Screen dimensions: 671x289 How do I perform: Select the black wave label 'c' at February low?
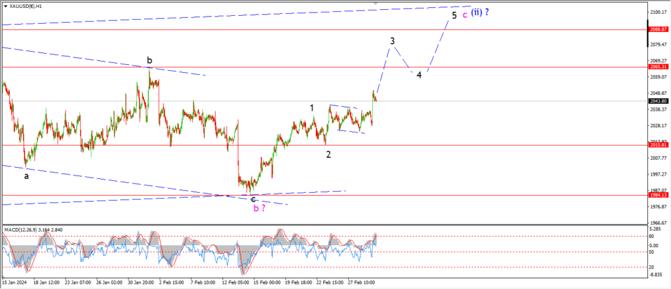pos(253,199)
